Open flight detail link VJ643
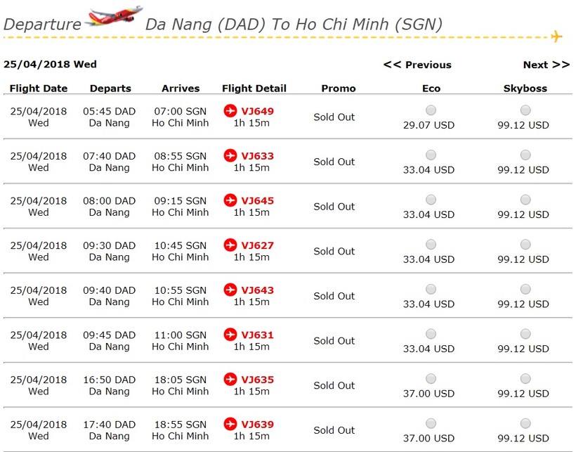 (257, 290)
